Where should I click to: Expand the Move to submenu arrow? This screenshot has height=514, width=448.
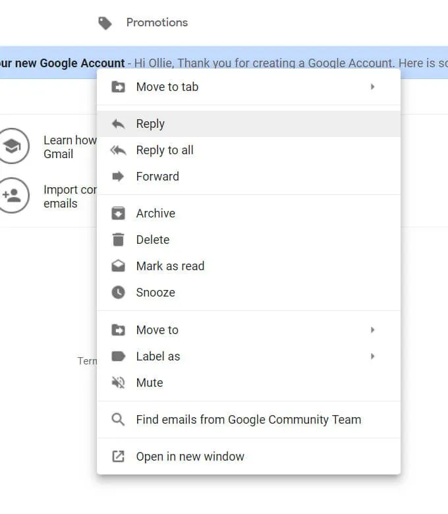point(372,329)
